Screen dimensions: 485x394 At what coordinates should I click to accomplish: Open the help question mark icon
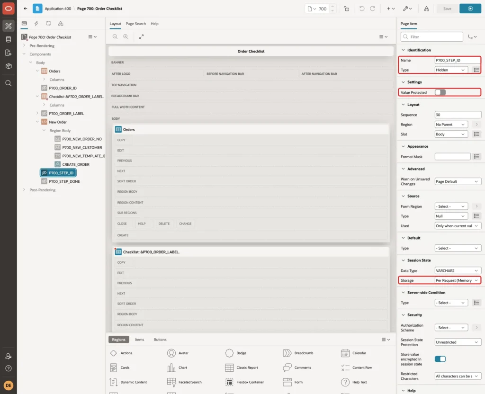[x=9, y=368]
